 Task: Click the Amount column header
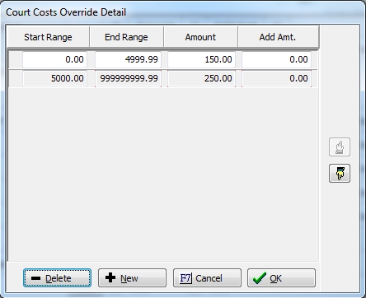200,37
